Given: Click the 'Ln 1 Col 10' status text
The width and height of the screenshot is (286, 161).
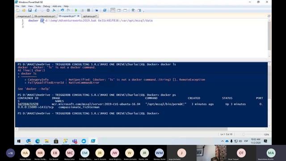Looking at the screenshot, I should coord(227,134).
